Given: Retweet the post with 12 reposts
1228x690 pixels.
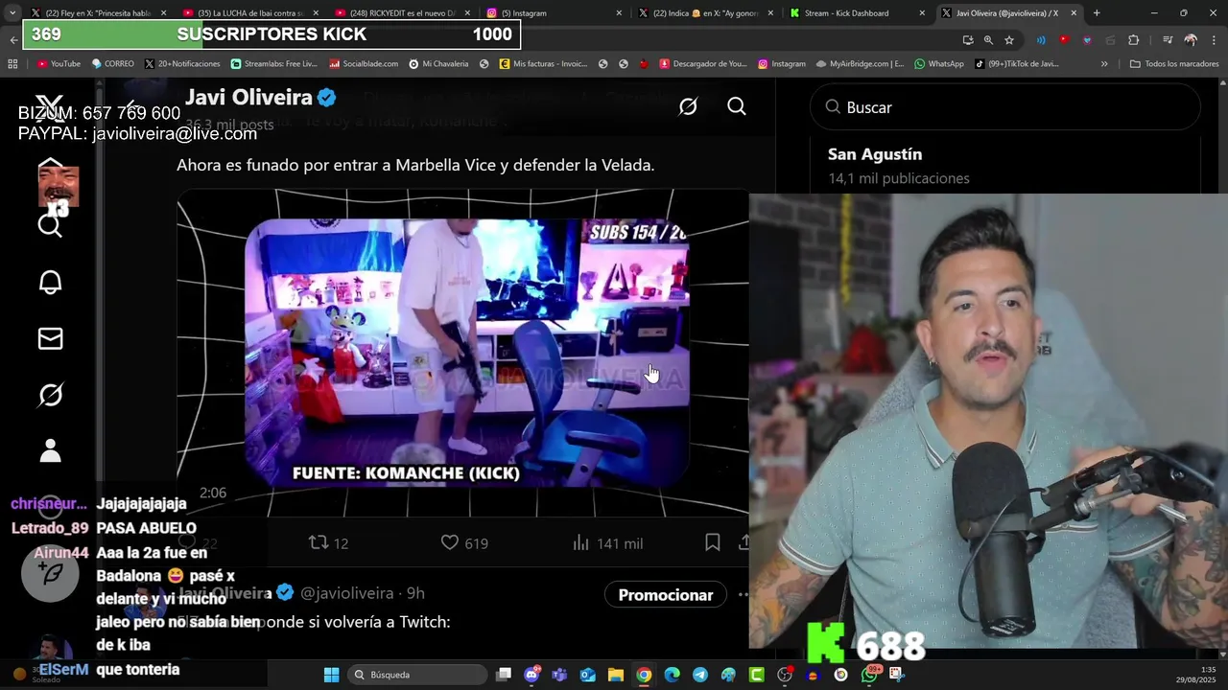Looking at the screenshot, I should (328, 543).
